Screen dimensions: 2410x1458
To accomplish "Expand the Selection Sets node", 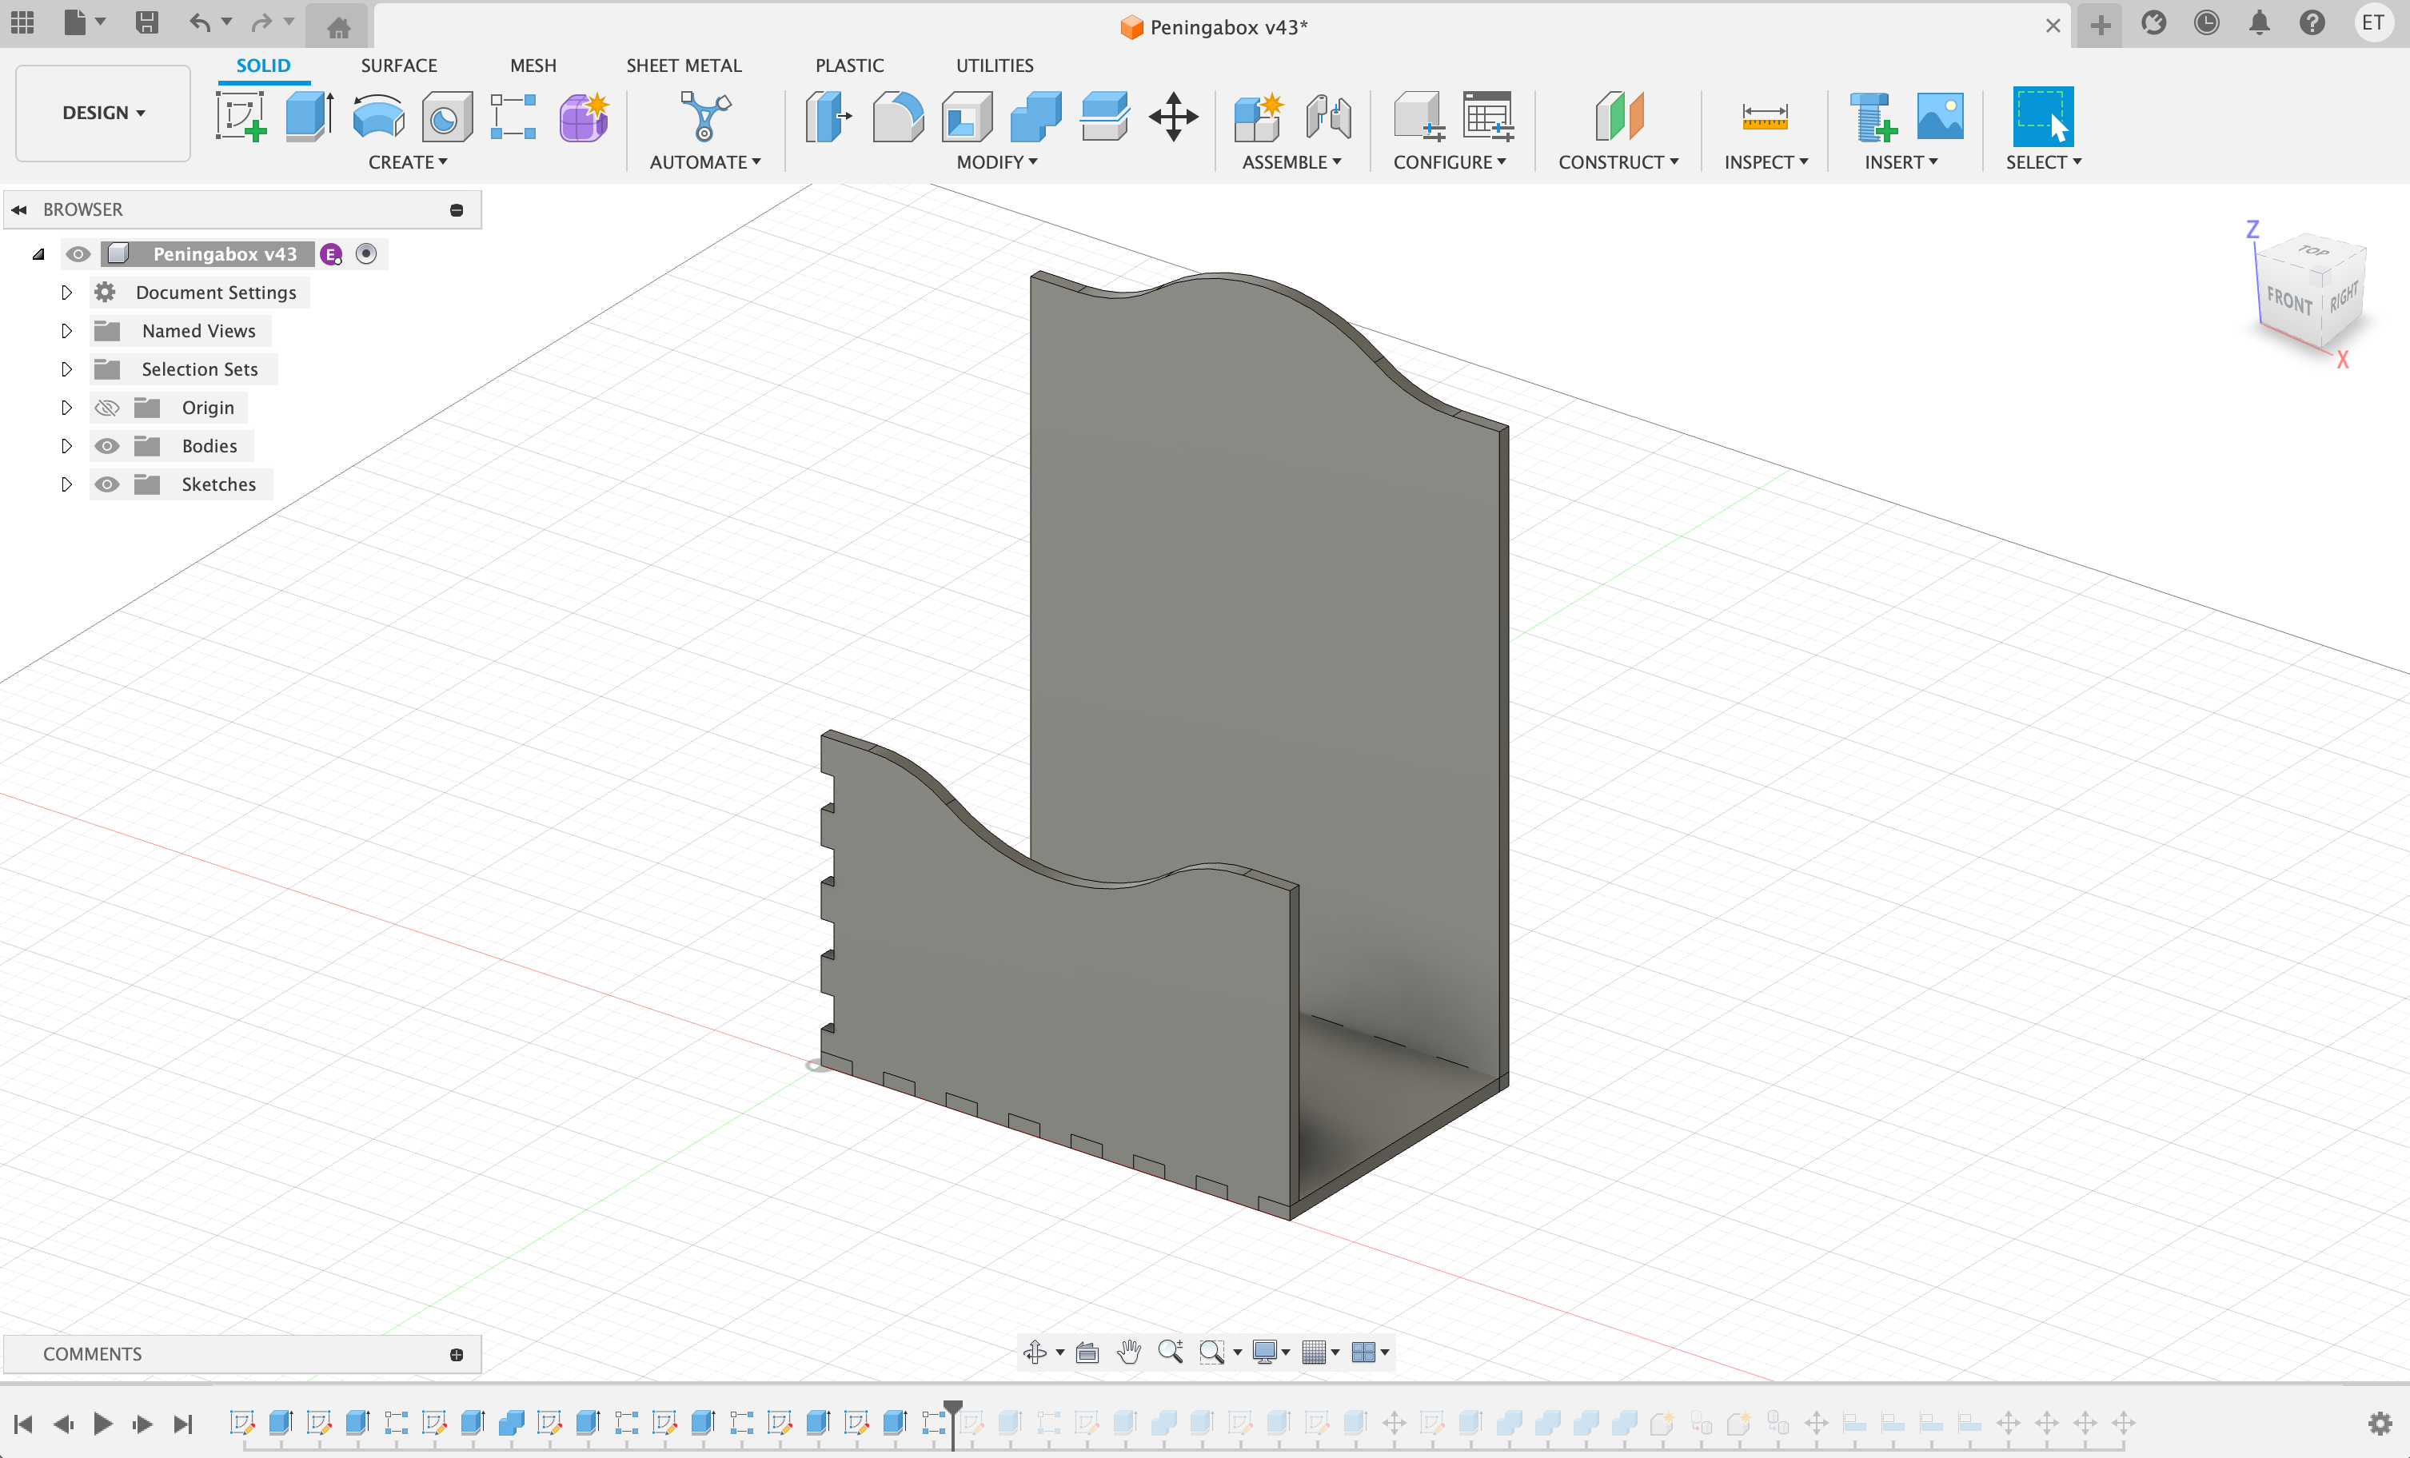I will coord(66,368).
